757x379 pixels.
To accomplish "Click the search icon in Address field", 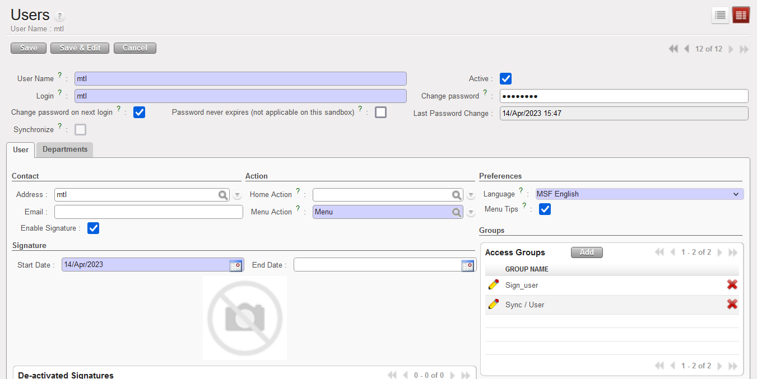I will (x=223, y=195).
